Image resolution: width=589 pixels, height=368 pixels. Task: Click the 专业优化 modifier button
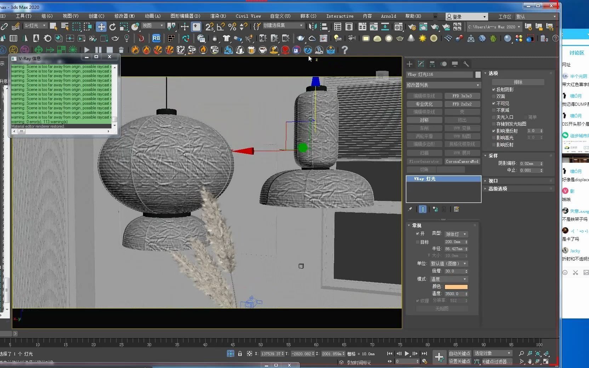(x=424, y=104)
